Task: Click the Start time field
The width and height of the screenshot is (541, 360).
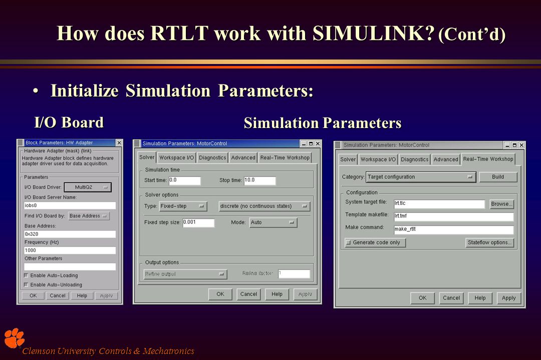Action: click(x=184, y=180)
